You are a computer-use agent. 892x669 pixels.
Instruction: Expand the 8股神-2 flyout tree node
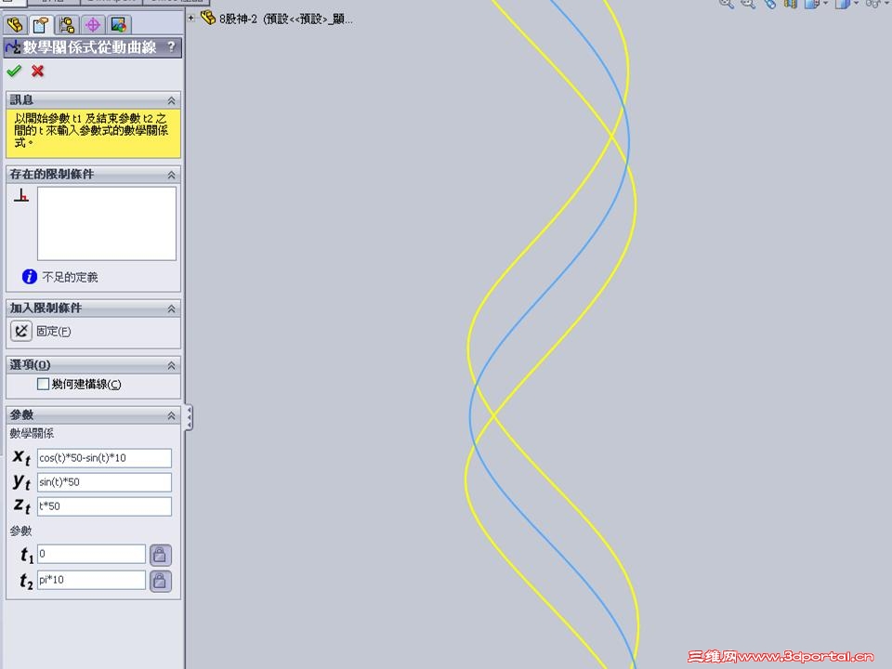click(x=191, y=19)
